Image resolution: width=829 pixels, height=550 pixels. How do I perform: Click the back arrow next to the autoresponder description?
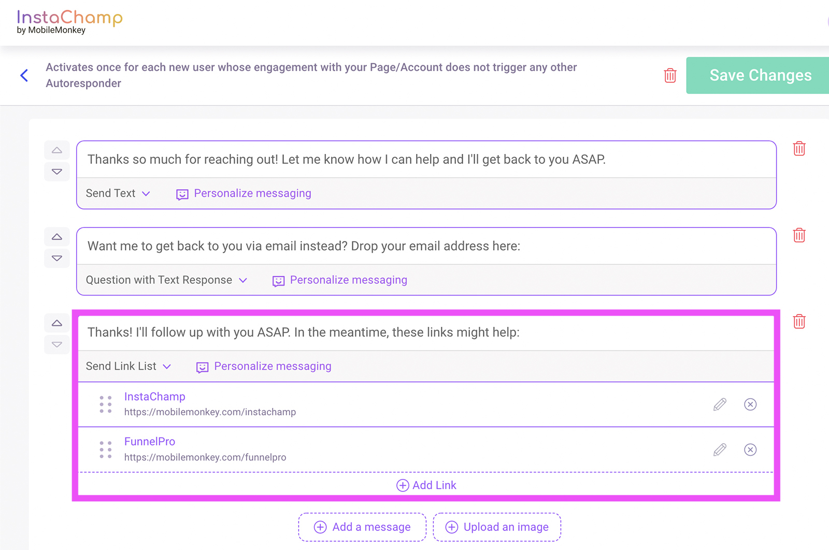[x=24, y=75]
